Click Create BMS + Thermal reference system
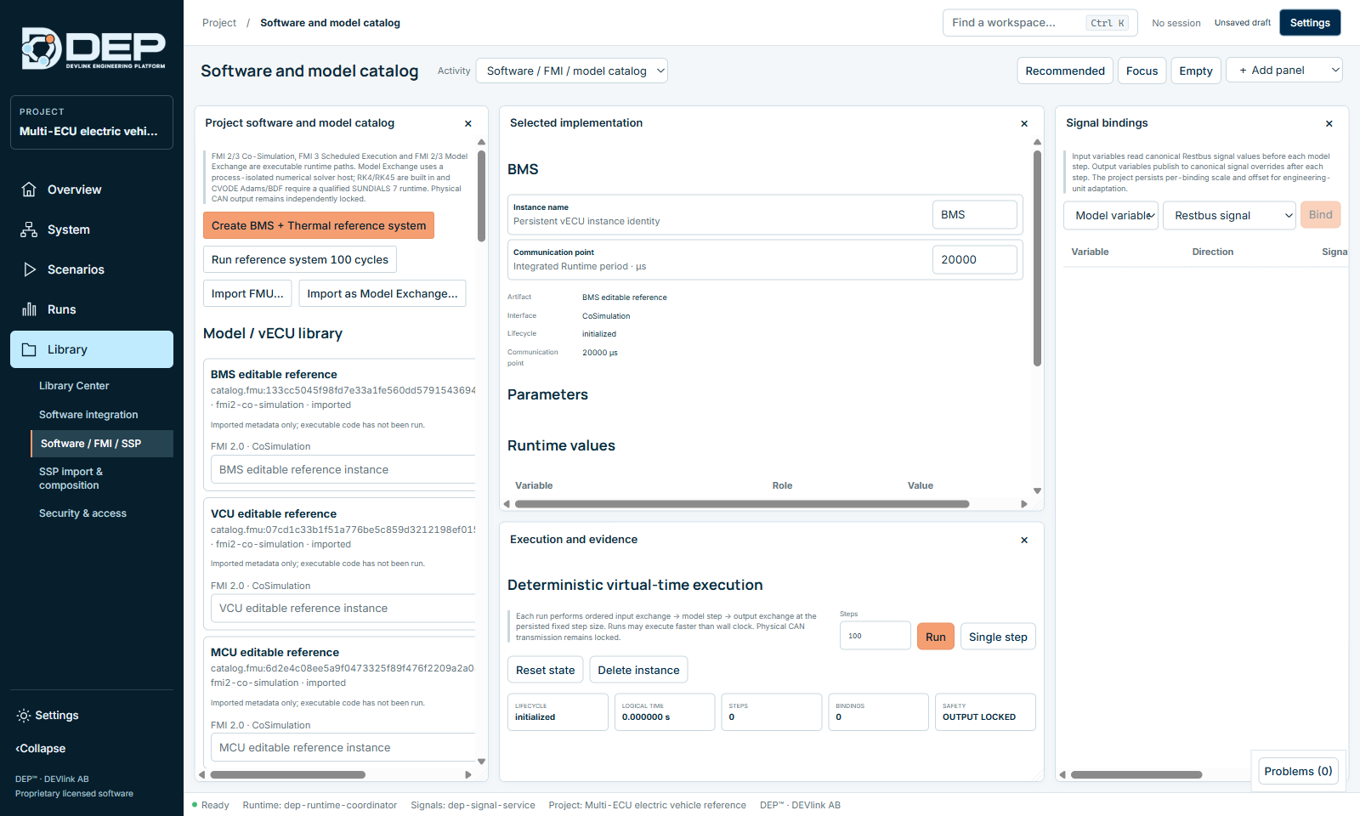The height and width of the screenshot is (816, 1360). (x=319, y=225)
